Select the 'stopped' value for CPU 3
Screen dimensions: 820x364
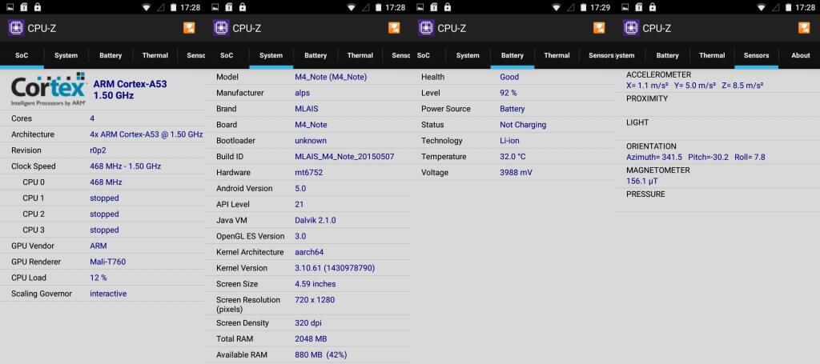104,230
